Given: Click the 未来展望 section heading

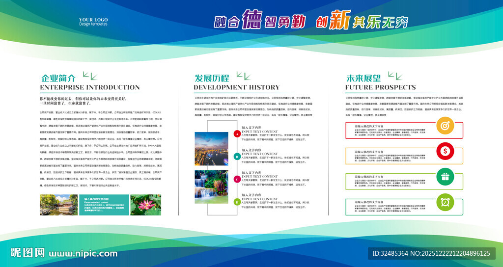Looking at the screenshot, I should (363, 78).
